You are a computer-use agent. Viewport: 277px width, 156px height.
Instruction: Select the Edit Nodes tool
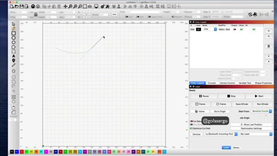pos(14,47)
